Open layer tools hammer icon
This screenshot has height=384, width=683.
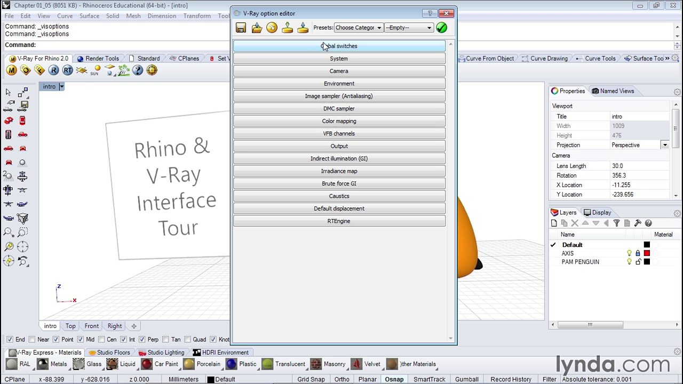point(638,223)
